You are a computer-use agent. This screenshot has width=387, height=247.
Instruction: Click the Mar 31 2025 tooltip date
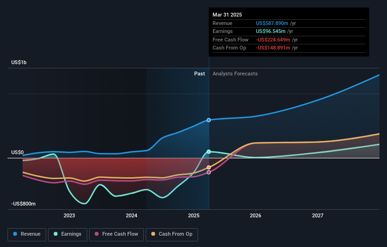click(227, 15)
